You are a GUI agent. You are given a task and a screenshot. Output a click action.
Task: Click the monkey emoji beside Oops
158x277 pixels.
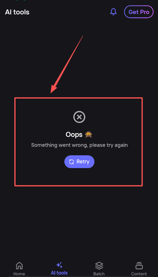coord(88,135)
